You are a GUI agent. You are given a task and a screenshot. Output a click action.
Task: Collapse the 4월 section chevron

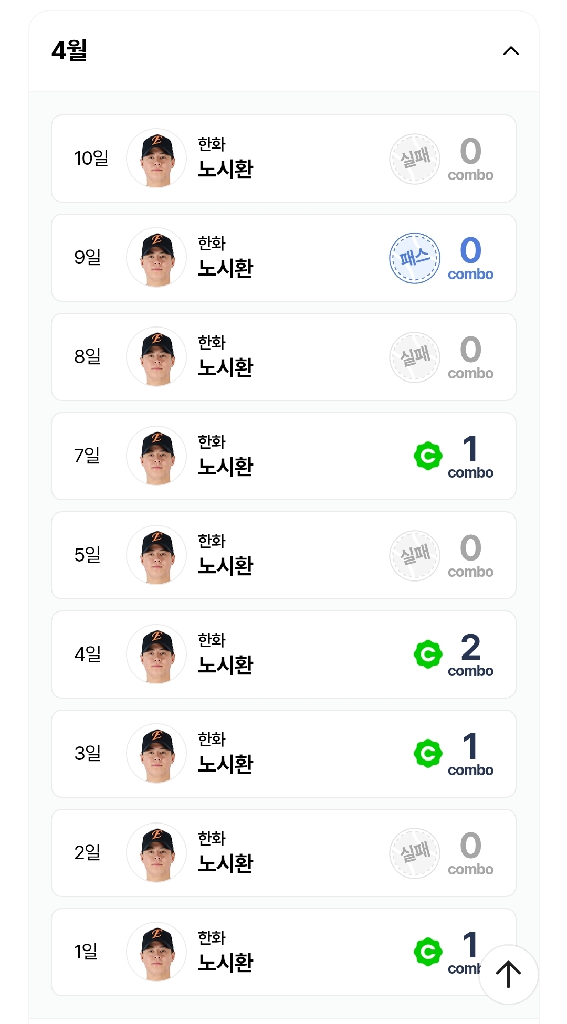click(x=511, y=51)
